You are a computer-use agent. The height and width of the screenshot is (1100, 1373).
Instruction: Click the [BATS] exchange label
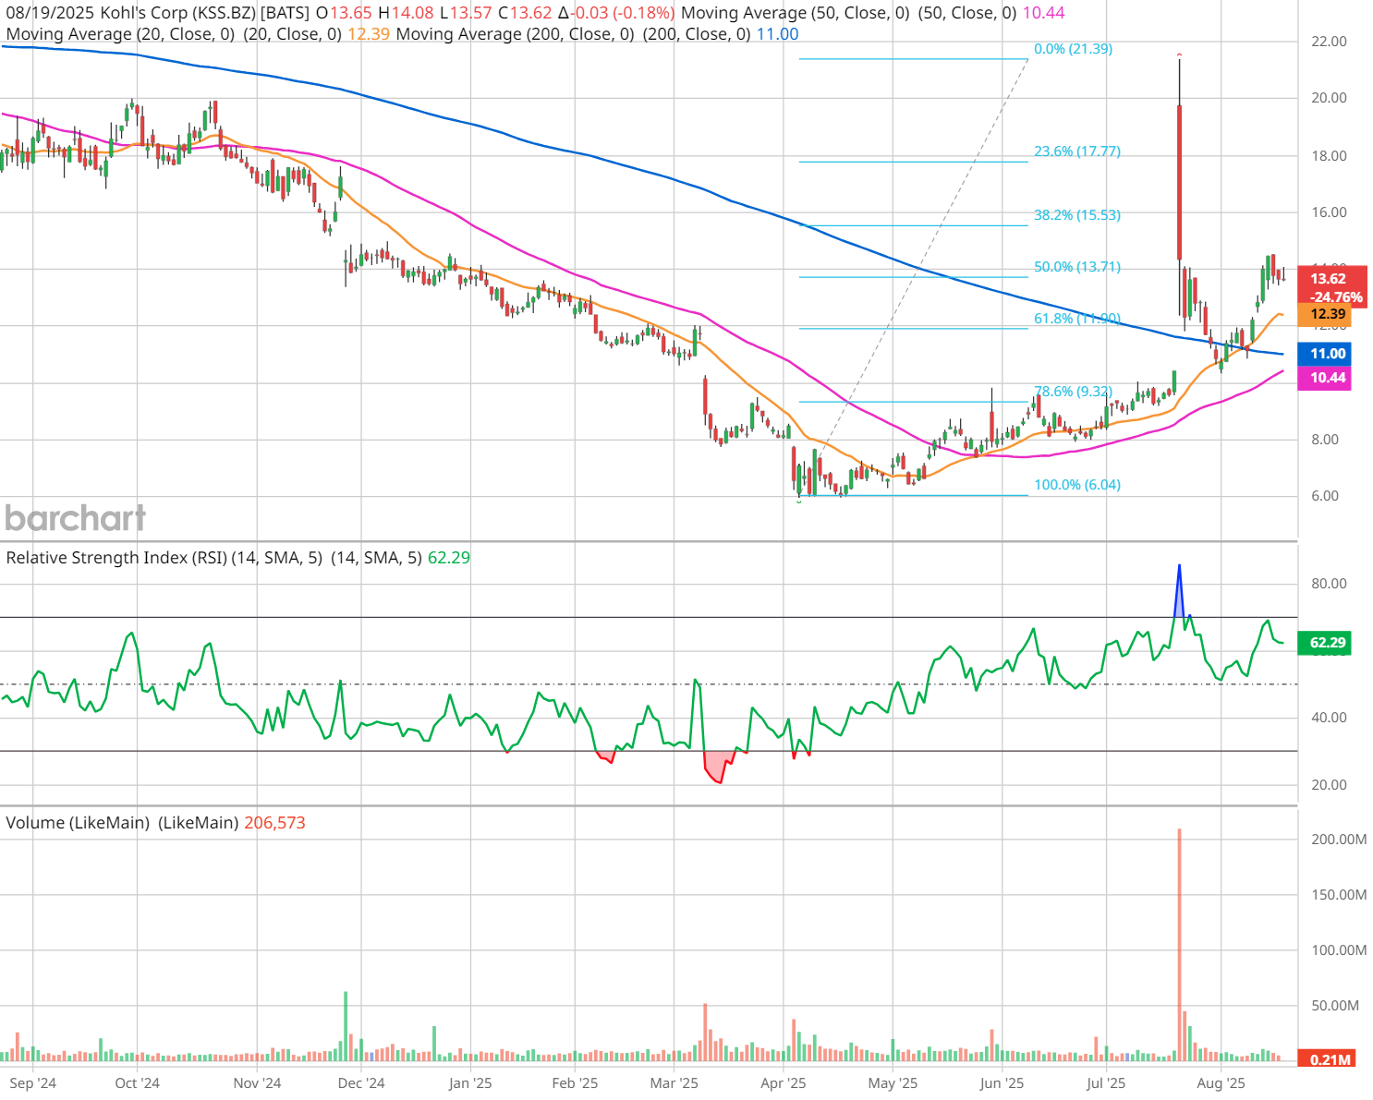(286, 13)
